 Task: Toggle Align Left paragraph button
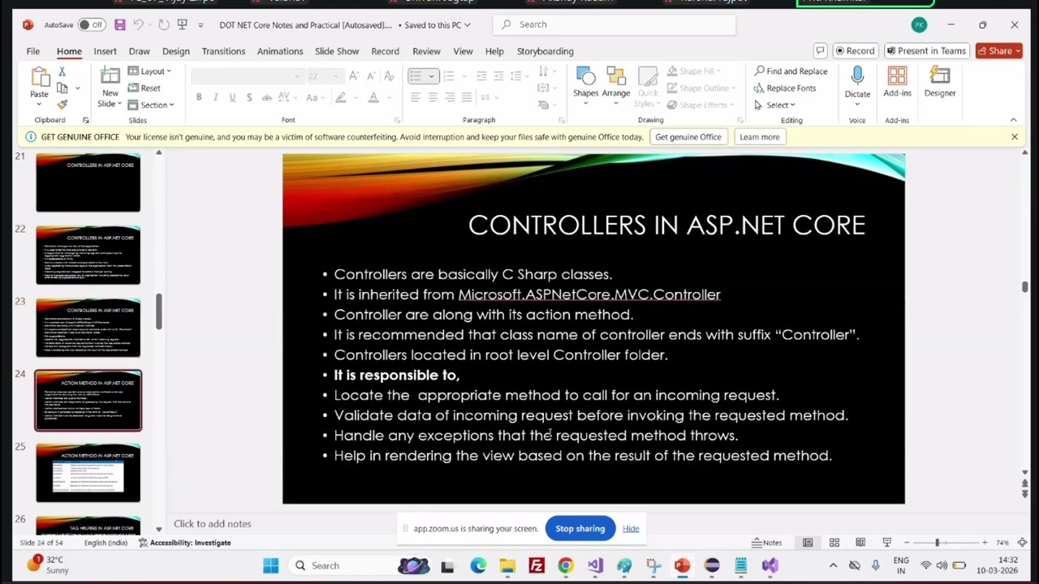[x=416, y=97]
